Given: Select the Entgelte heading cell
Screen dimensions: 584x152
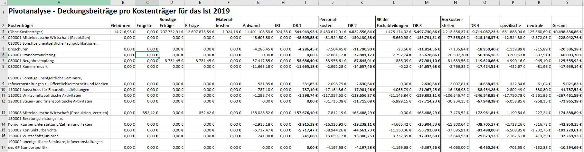Looking at the screenshot, I should pyautogui.click(x=144, y=25).
